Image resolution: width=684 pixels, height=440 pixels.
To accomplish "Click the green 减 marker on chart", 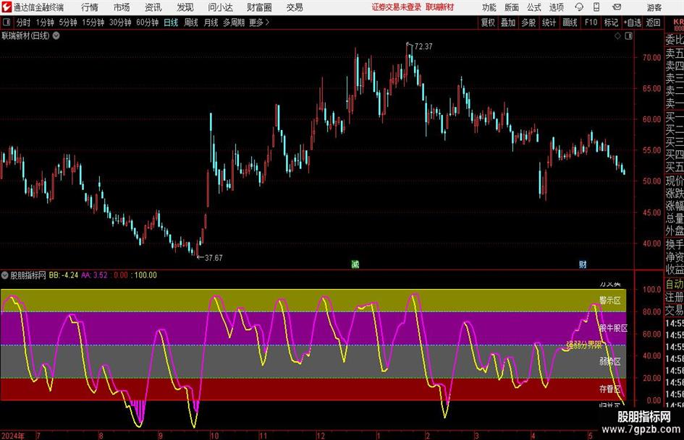I will pos(355,264).
